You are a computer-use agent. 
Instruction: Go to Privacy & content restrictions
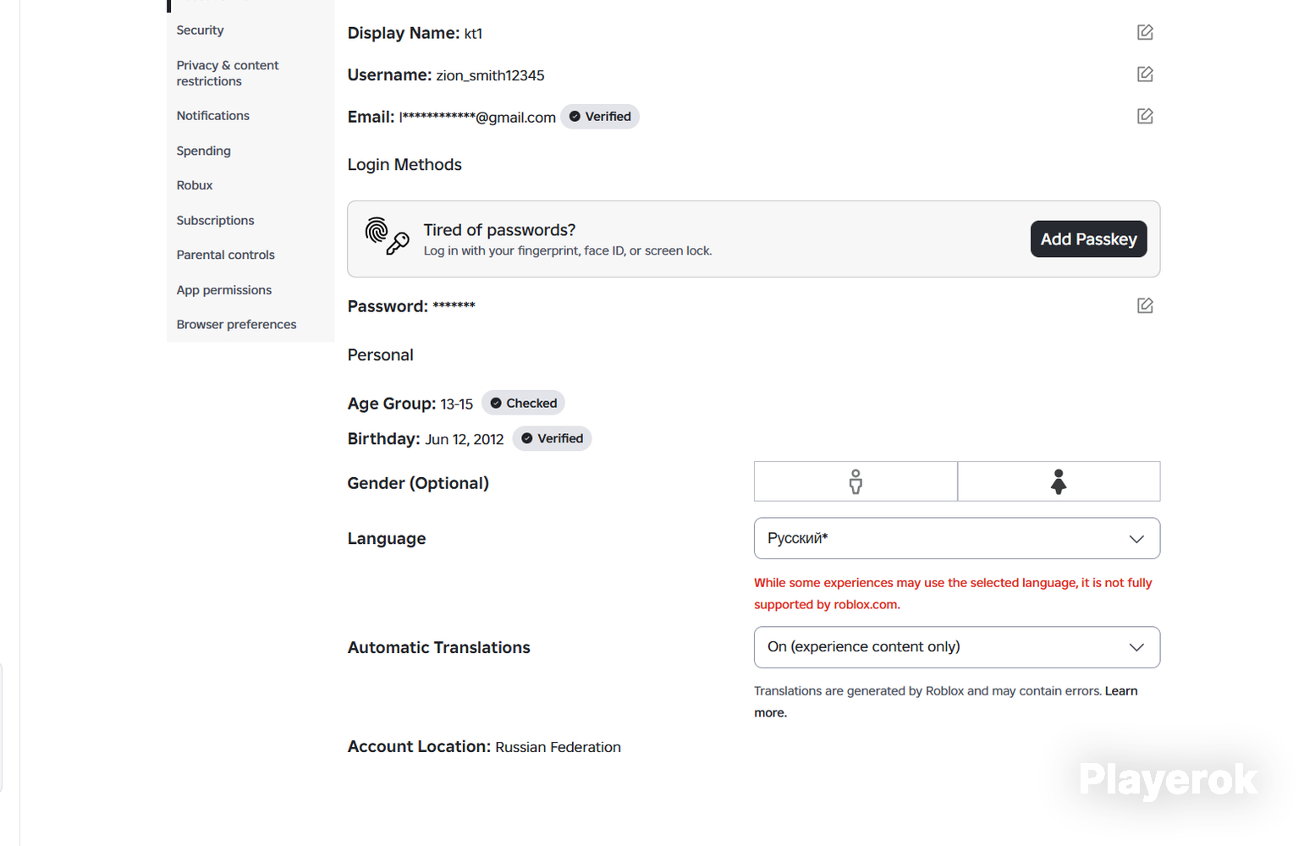[x=228, y=73]
